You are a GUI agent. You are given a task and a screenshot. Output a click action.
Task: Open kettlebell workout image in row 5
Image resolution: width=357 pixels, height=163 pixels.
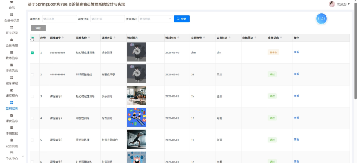click(x=137, y=139)
